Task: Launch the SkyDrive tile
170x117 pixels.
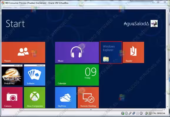Action: click(66, 98)
